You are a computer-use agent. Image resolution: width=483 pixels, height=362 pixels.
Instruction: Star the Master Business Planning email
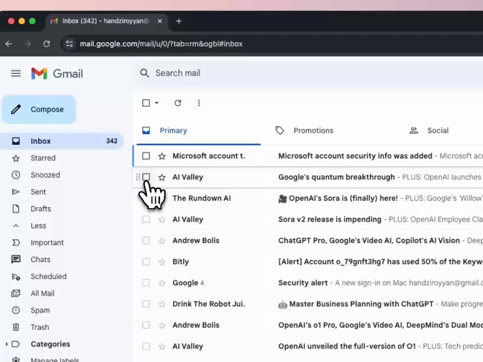coord(162,304)
